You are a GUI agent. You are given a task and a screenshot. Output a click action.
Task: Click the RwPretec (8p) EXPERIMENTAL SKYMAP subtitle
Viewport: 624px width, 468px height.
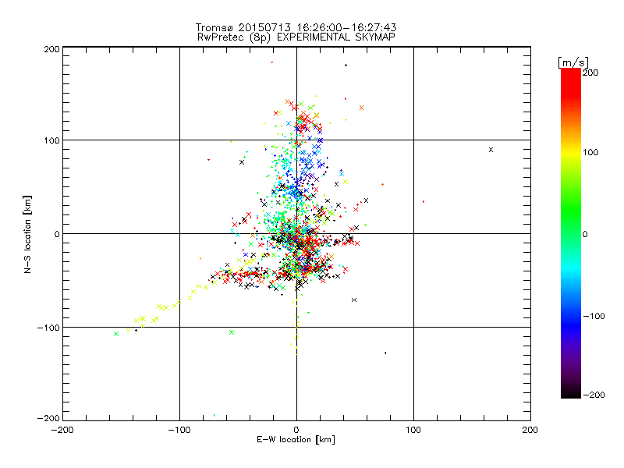point(296,37)
